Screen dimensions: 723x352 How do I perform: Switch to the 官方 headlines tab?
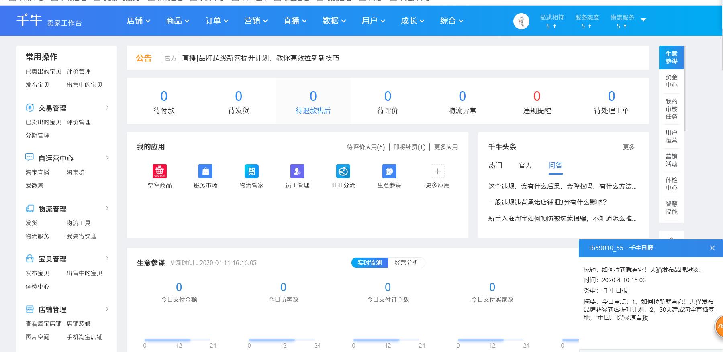(x=525, y=165)
